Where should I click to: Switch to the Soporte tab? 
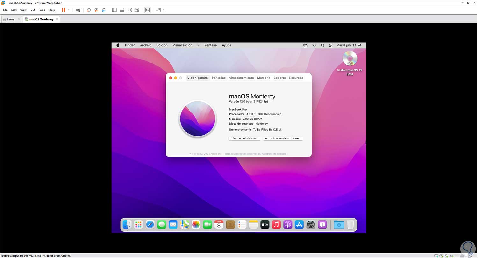tap(279, 78)
